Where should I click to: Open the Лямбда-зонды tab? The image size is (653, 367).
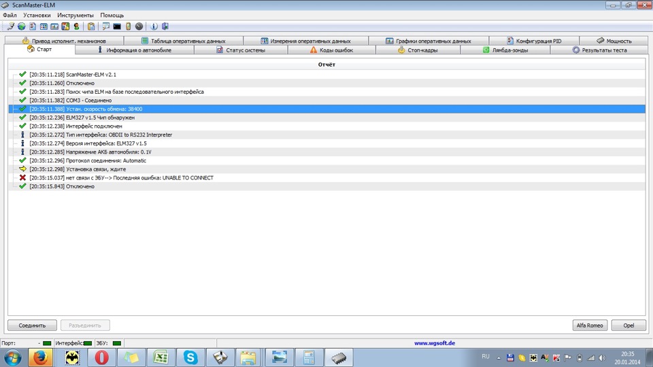[505, 50]
